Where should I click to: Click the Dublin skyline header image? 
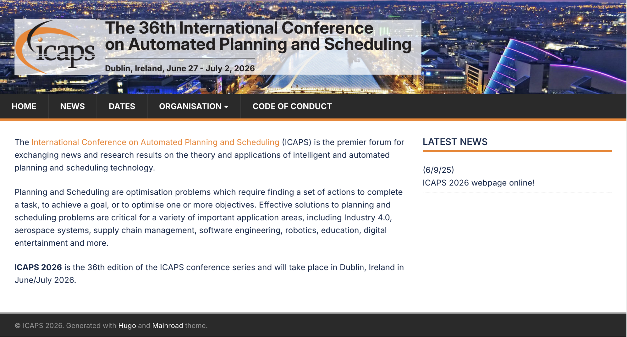[x=520, y=46]
